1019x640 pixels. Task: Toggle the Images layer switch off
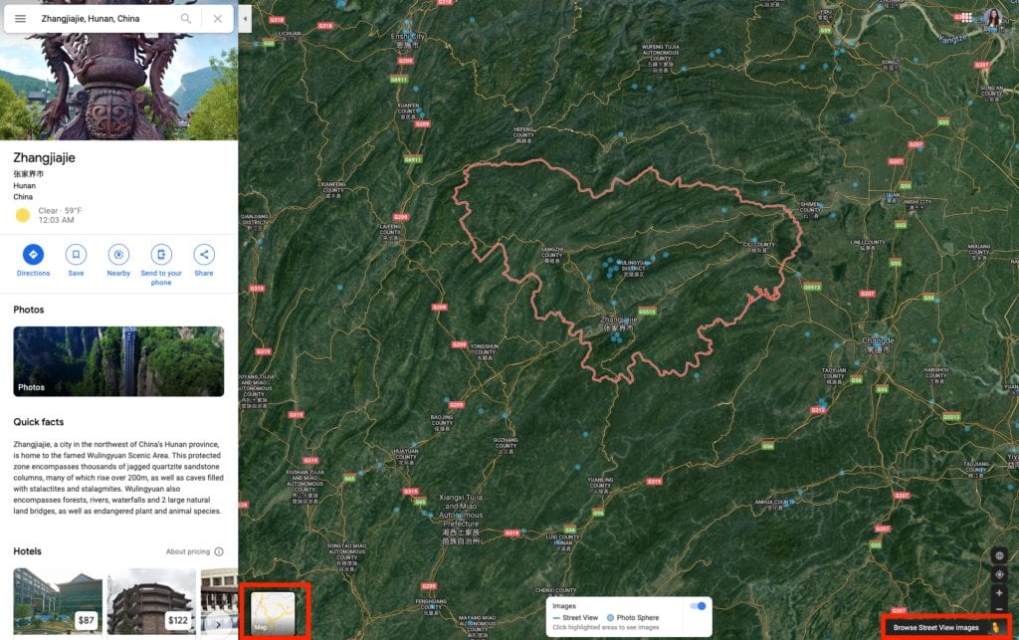click(698, 605)
